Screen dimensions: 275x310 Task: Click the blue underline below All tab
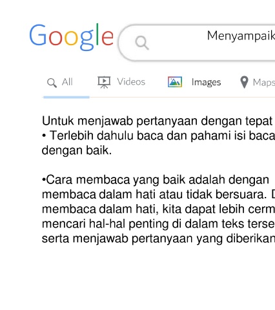click(66, 98)
